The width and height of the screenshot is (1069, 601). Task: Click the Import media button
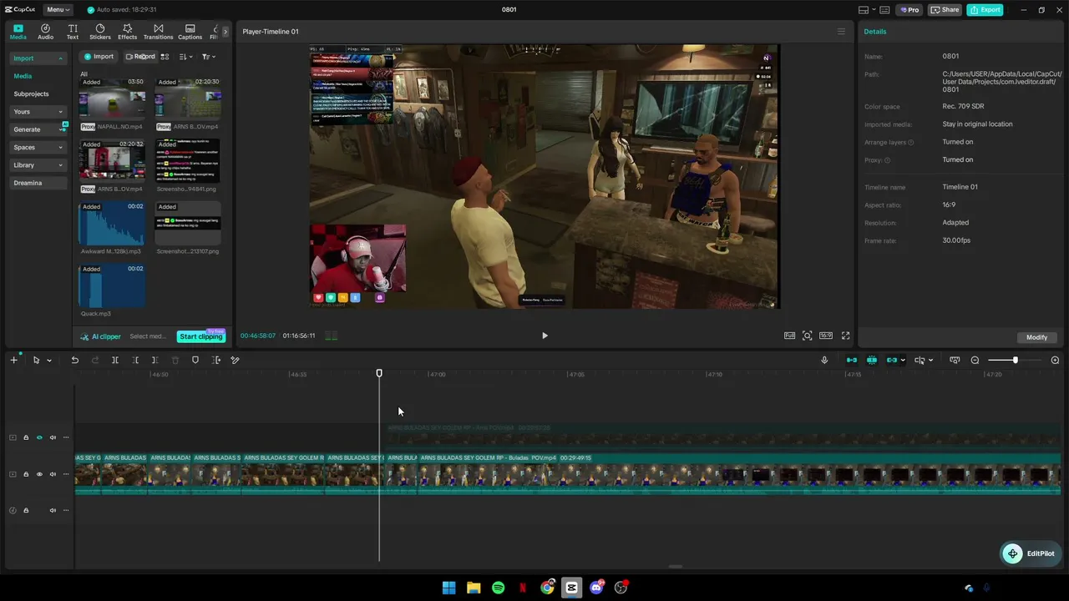[x=99, y=57]
